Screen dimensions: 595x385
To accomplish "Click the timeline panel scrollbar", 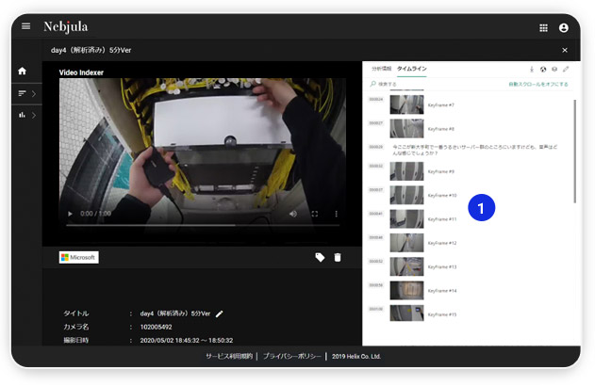I will pos(575,152).
